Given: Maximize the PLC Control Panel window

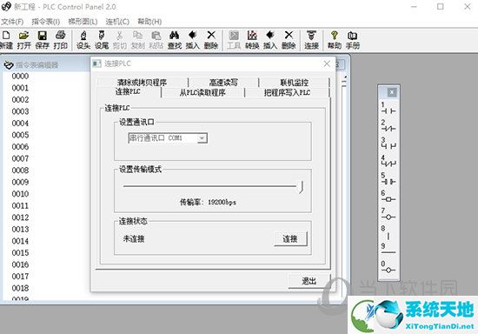Looking at the screenshot, I should 441,6.
